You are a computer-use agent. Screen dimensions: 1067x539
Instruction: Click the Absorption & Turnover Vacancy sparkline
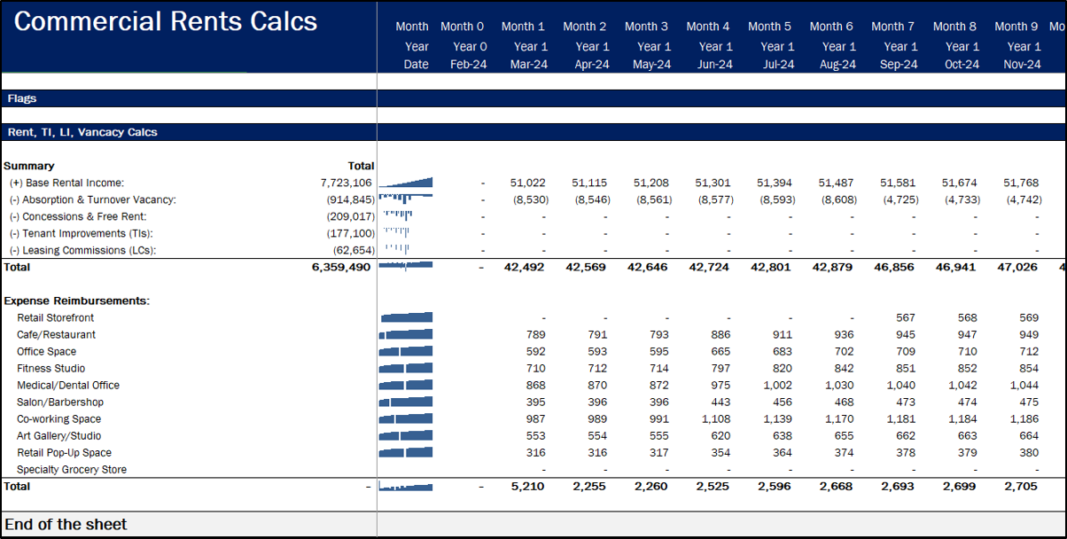(406, 199)
